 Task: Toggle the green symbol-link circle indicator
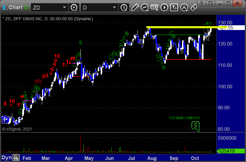pyautogui.click(x=26, y=7)
